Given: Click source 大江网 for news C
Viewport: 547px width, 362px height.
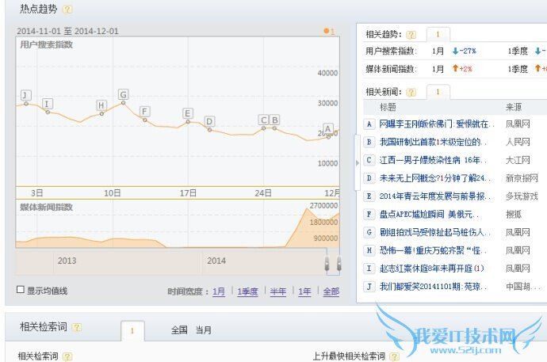Looking at the screenshot, I should pyautogui.click(x=518, y=160).
